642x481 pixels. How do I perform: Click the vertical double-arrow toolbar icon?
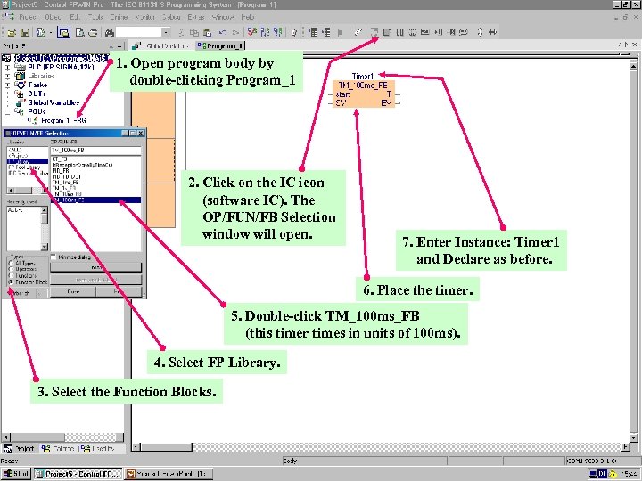pyautogui.click(x=480, y=32)
